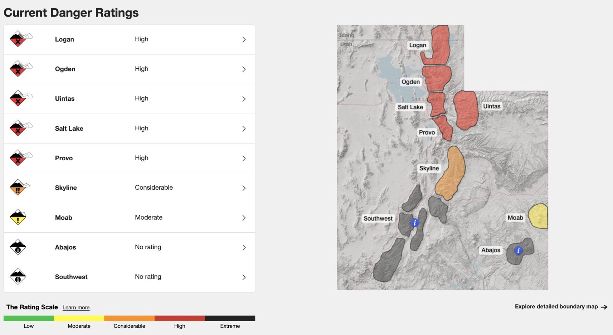This screenshot has height=335, width=613.
Task: Click the Moderate rating text for Moab
Action: pyautogui.click(x=149, y=217)
